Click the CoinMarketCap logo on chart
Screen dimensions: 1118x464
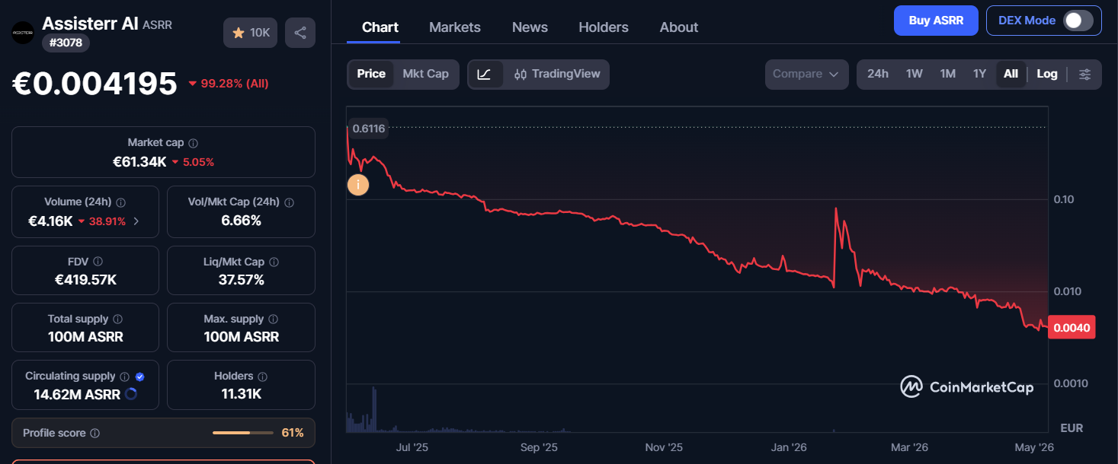pos(966,387)
